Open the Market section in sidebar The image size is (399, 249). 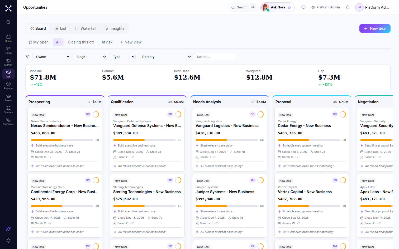click(8, 62)
